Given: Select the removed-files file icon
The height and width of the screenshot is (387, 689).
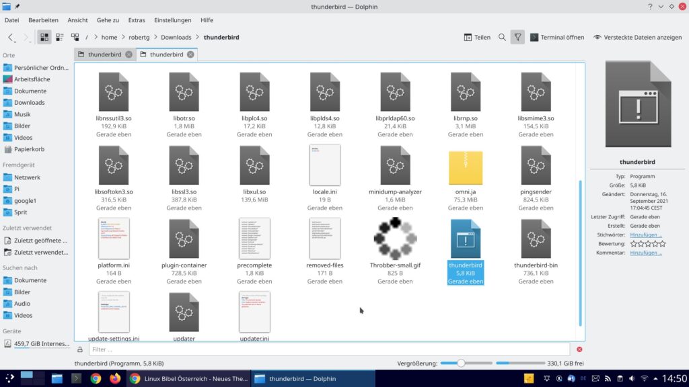Looking at the screenshot, I should coord(325,239).
